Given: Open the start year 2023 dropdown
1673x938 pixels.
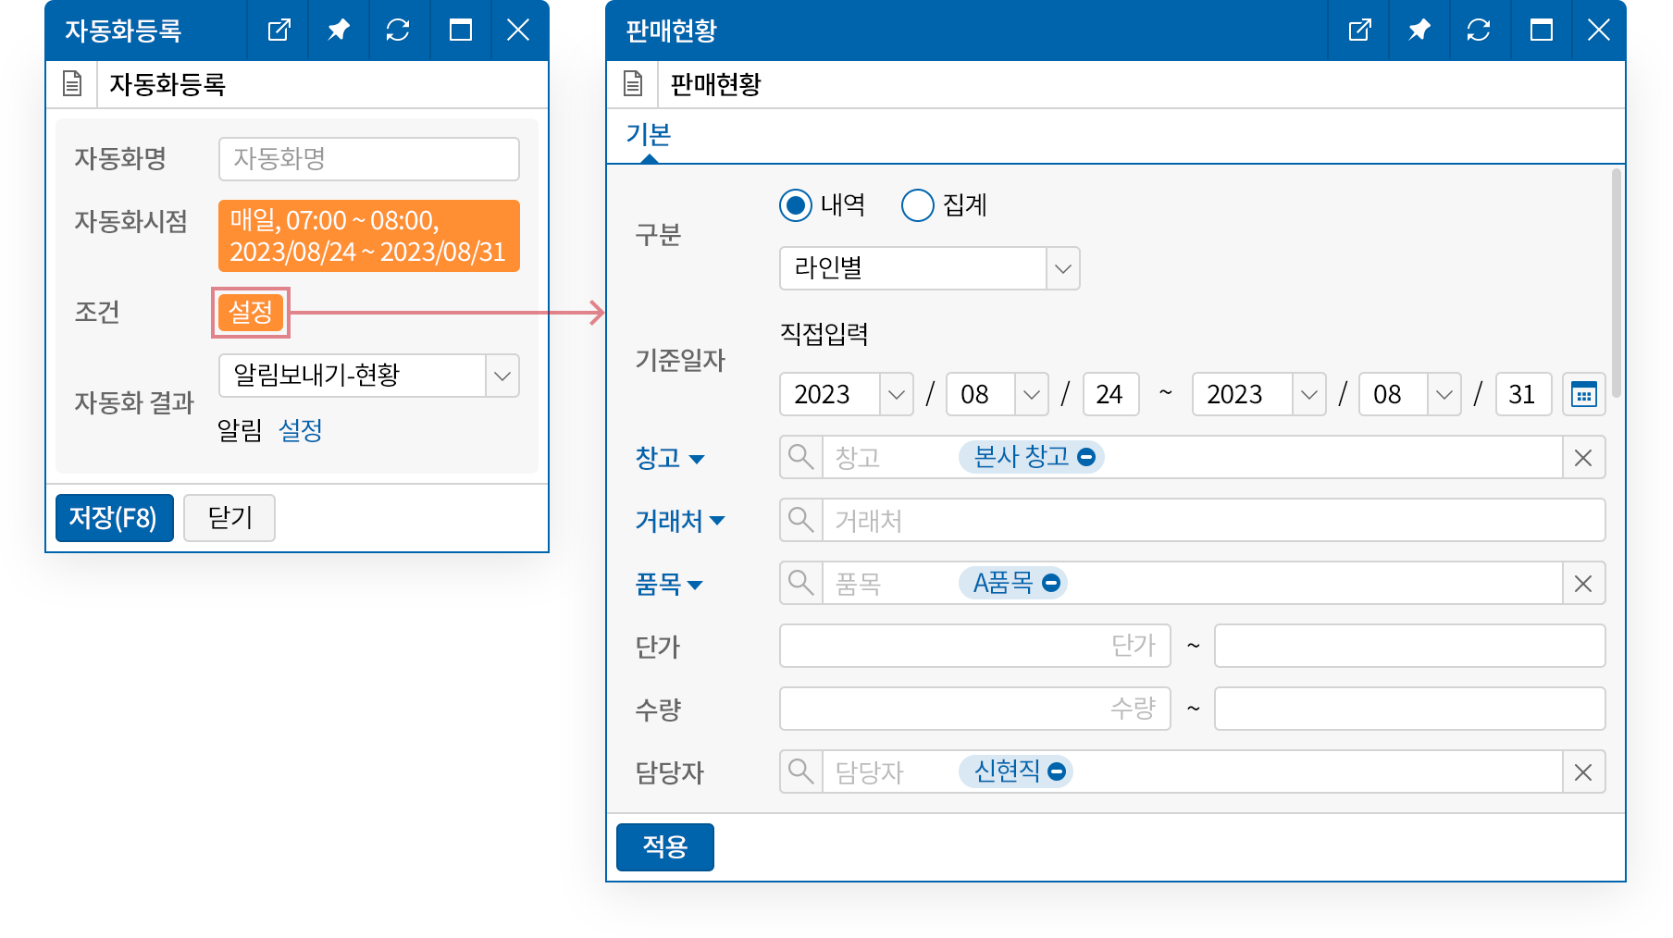Looking at the screenshot, I should [x=895, y=395].
